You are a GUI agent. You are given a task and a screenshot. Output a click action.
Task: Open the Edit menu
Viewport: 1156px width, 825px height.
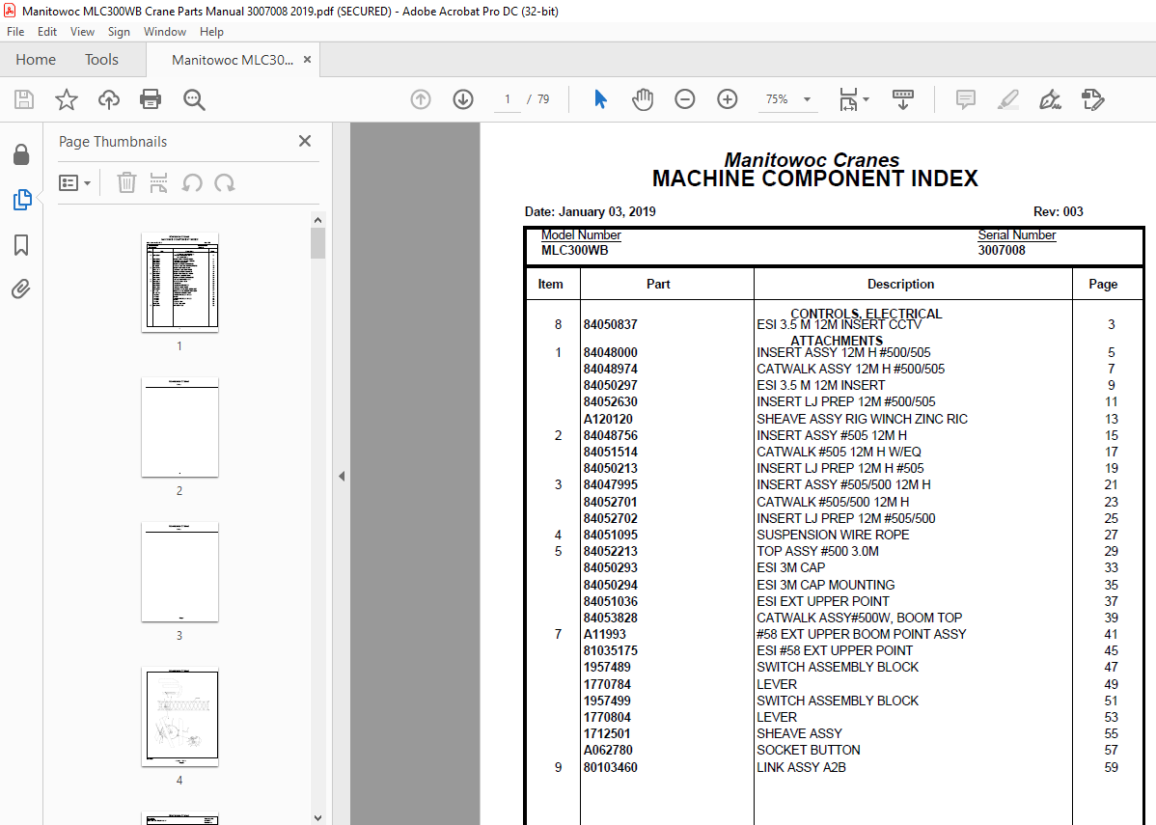pyautogui.click(x=47, y=32)
